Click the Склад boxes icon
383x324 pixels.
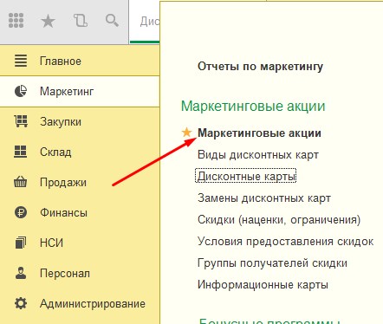[21, 152]
